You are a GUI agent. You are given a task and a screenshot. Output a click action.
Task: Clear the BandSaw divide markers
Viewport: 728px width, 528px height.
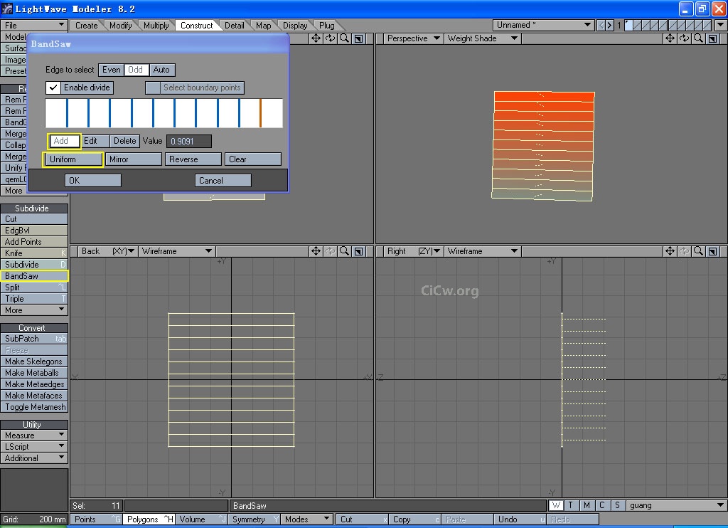(x=253, y=159)
